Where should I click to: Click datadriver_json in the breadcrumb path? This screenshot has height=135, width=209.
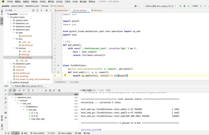tap(32, 6)
